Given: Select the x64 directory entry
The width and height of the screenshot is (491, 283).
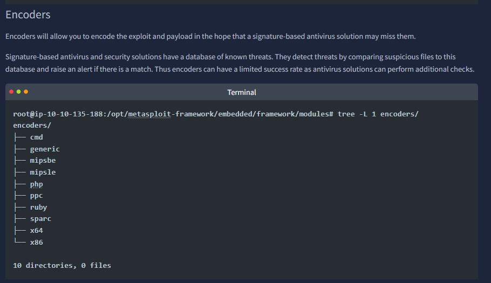Looking at the screenshot, I should pos(36,231).
